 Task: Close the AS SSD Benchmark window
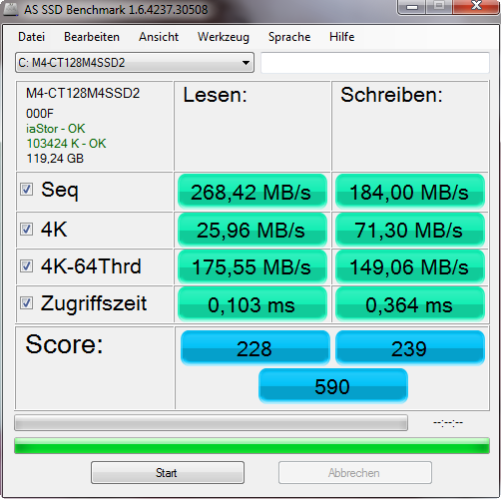tap(477, 6)
